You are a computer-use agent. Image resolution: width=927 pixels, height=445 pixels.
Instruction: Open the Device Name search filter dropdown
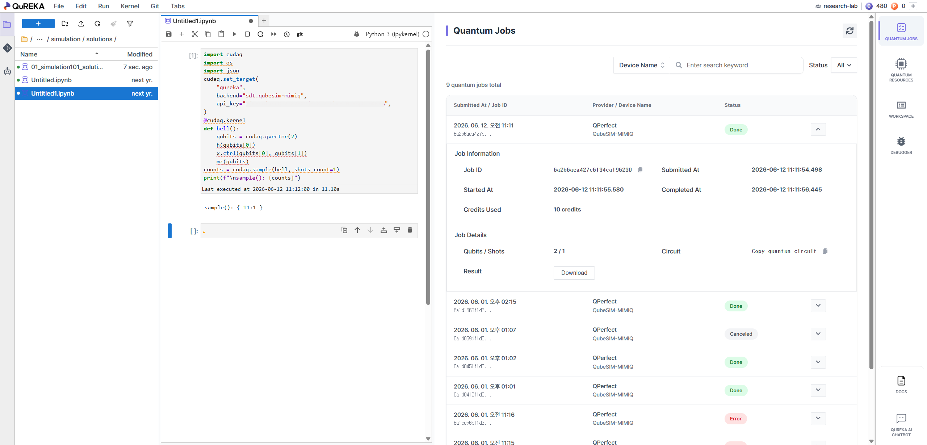click(x=642, y=65)
